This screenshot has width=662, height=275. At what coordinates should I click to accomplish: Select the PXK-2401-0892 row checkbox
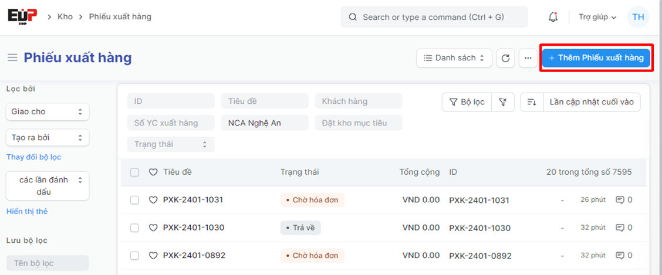(x=134, y=256)
